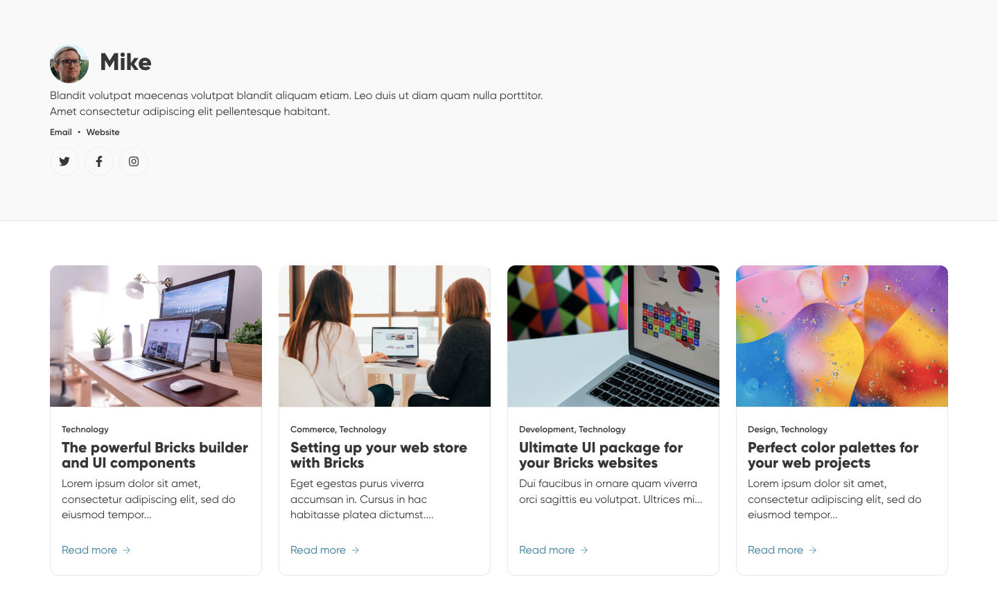This screenshot has height=609, width=998.
Task: Open "The powerful Bricks builder and UI components" title
Action: pos(155,455)
